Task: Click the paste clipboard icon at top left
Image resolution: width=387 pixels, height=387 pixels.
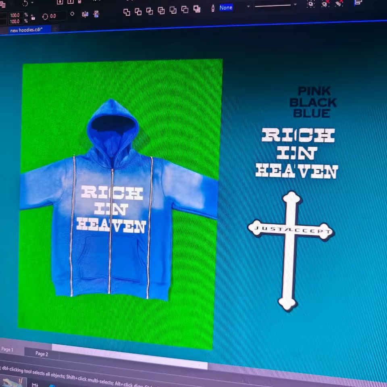Action: pos(3,4)
